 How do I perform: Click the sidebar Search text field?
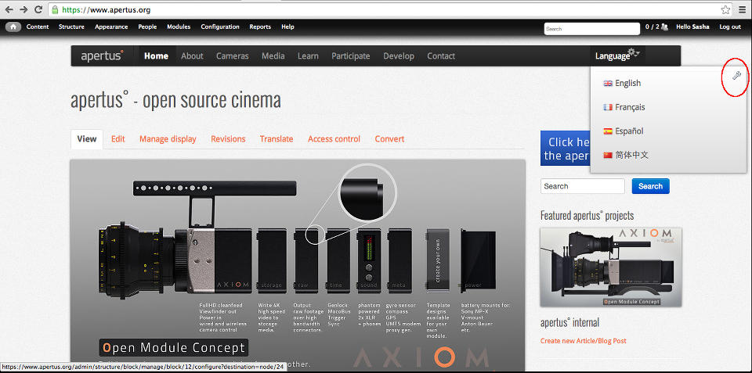(x=583, y=186)
